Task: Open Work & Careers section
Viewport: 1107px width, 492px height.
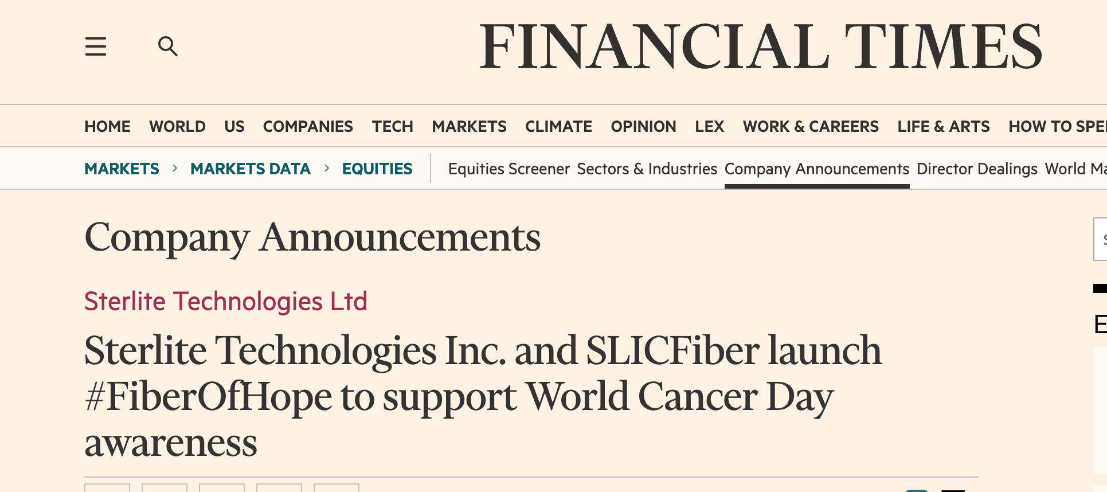Action: click(x=811, y=126)
